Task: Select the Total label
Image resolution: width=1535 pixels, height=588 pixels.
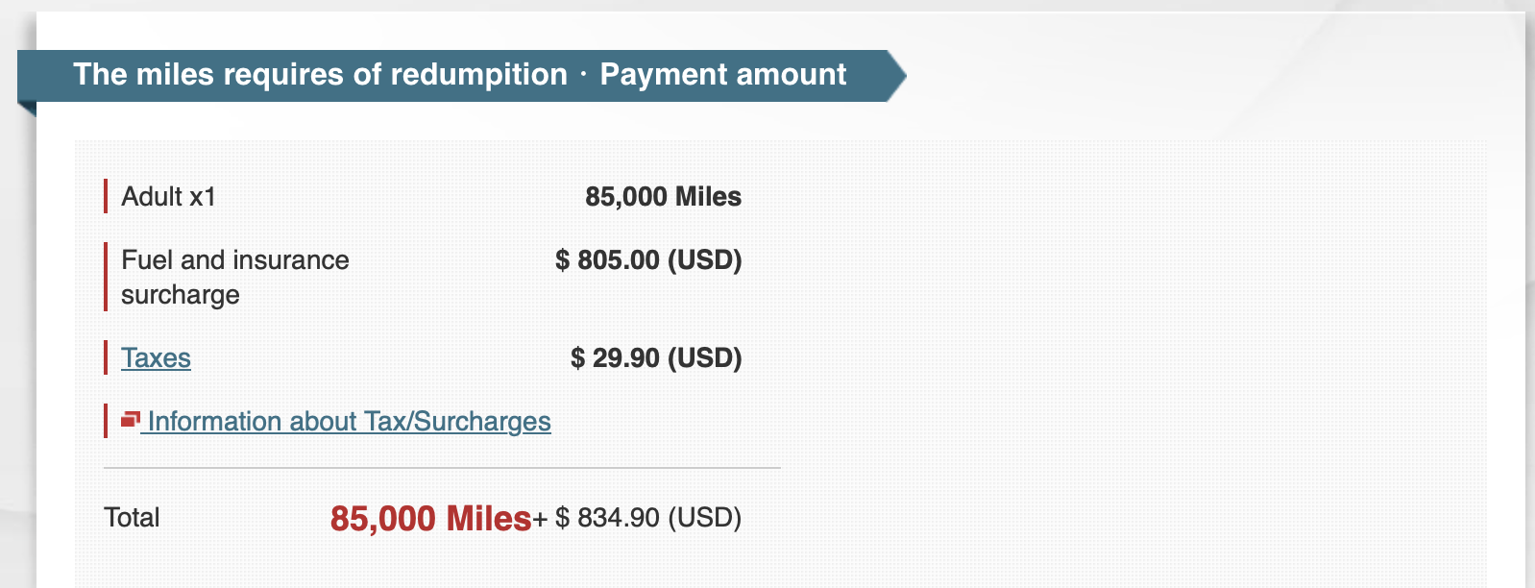Action: (132, 518)
